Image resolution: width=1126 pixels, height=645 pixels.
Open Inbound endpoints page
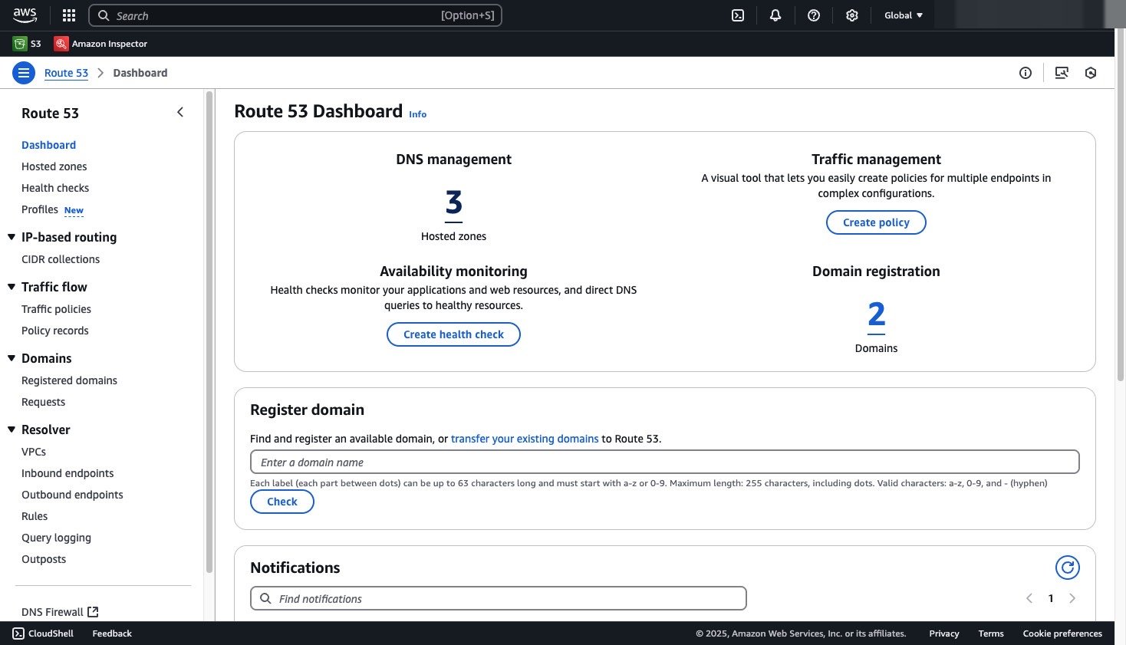point(67,473)
